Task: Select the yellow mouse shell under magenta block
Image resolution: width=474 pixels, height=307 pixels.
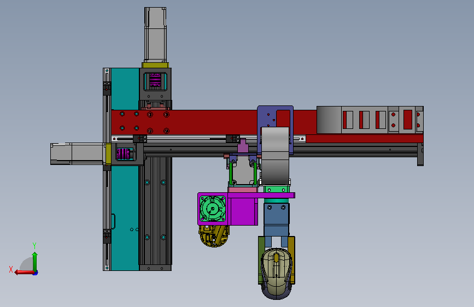Action: 214,236
